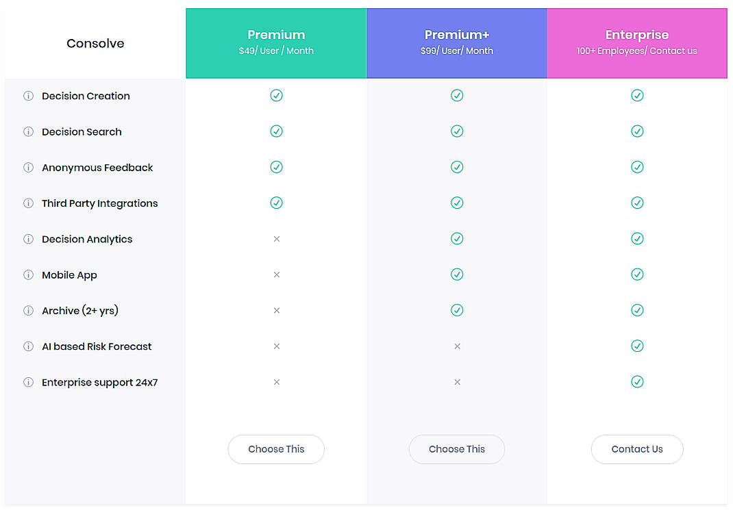
Task: Click the AI based Risk Forecast info icon
Action: point(28,346)
